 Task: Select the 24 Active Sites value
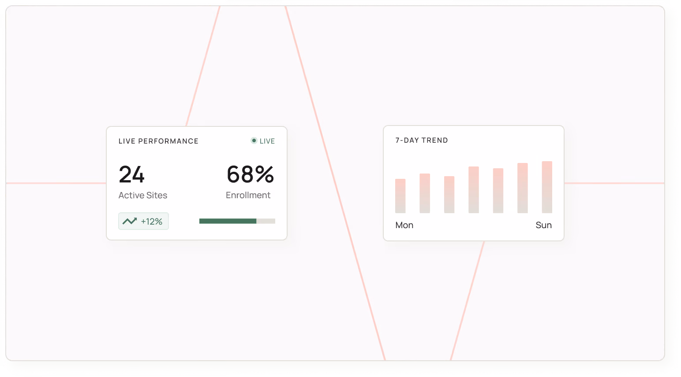[x=131, y=175]
